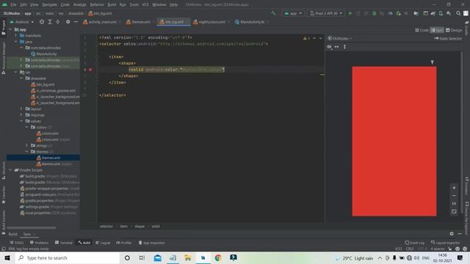The width and height of the screenshot is (470, 264).
Task: Click Project panel horizontal scrollbar
Action: (x=31, y=227)
